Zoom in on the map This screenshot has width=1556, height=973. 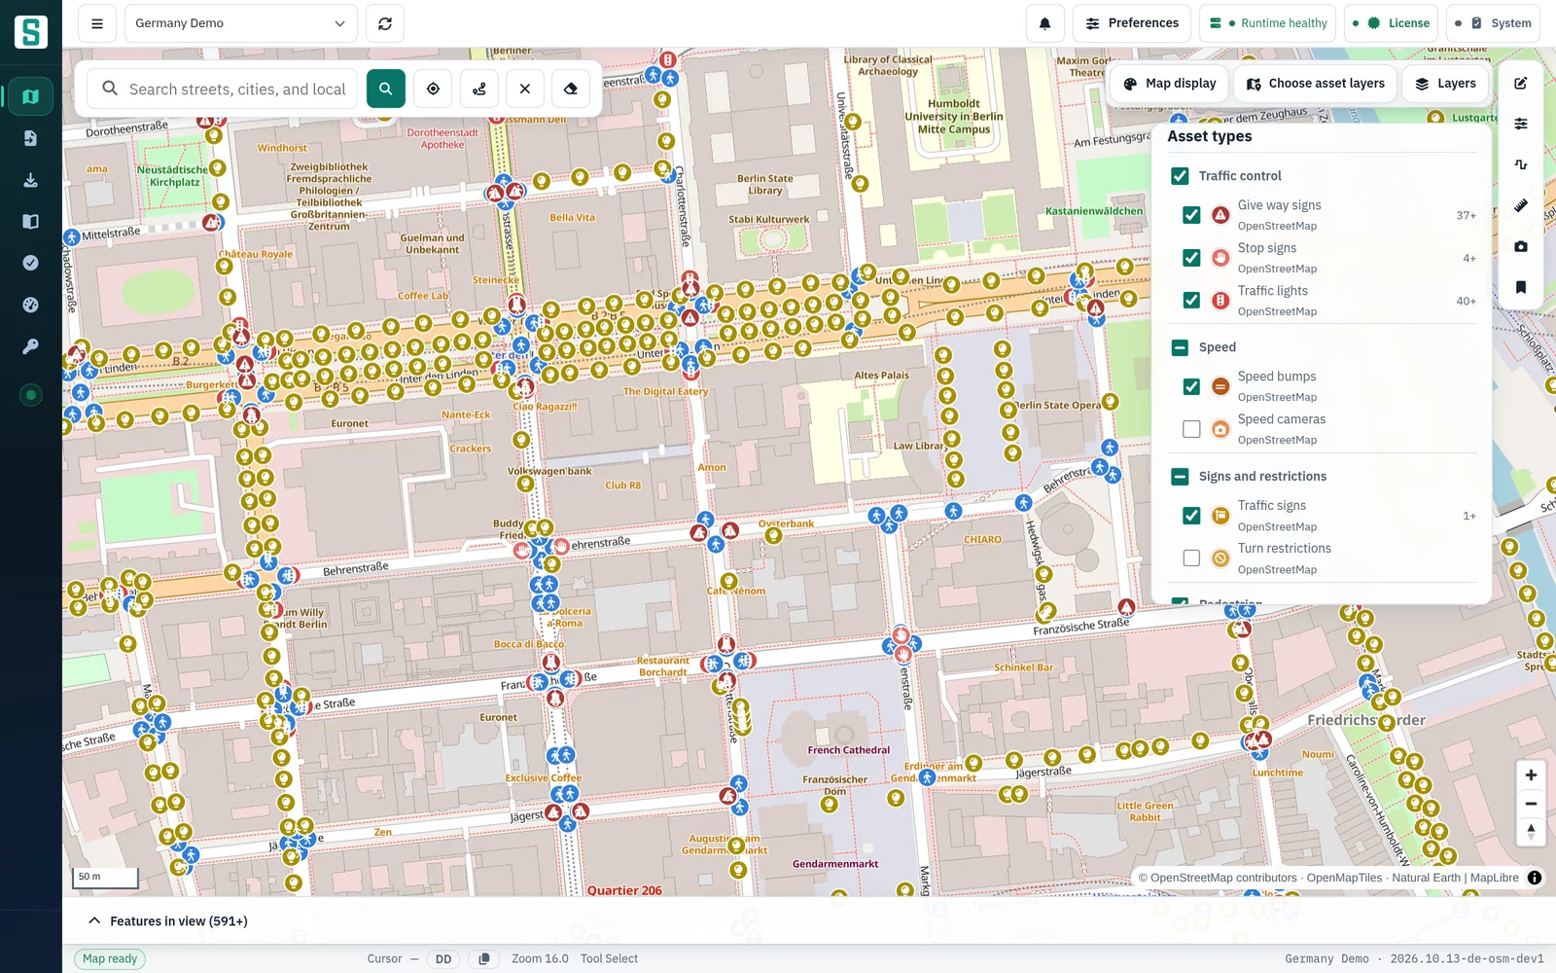[x=1531, y=775]
